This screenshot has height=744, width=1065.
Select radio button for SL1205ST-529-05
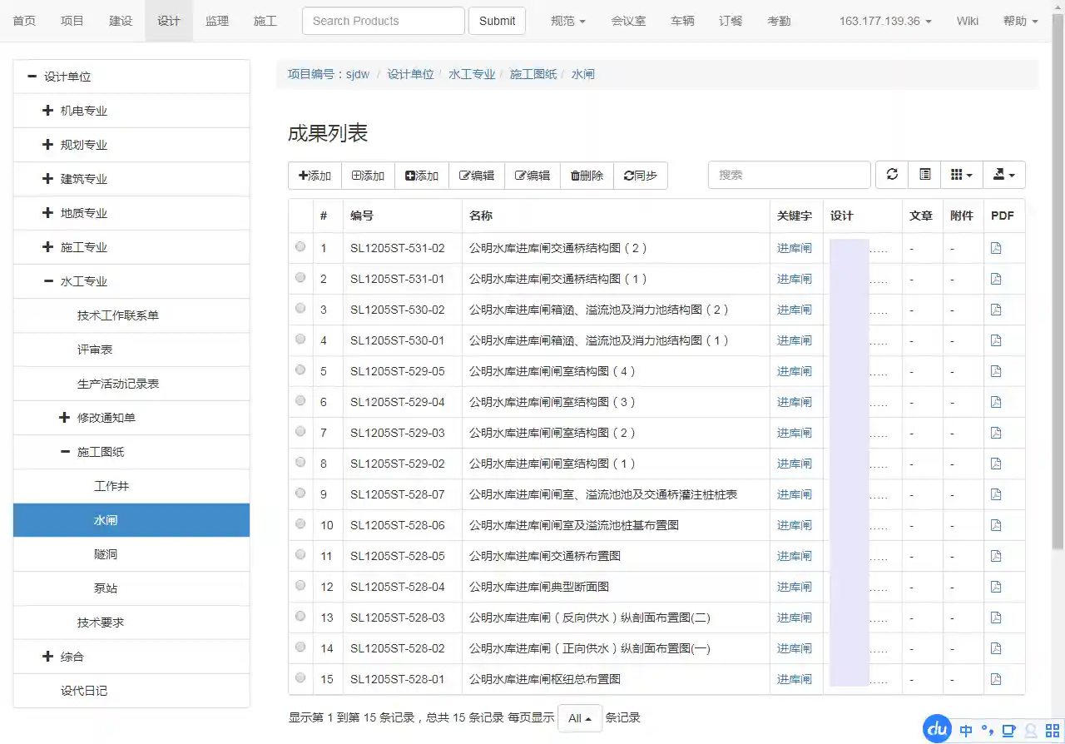300,370
